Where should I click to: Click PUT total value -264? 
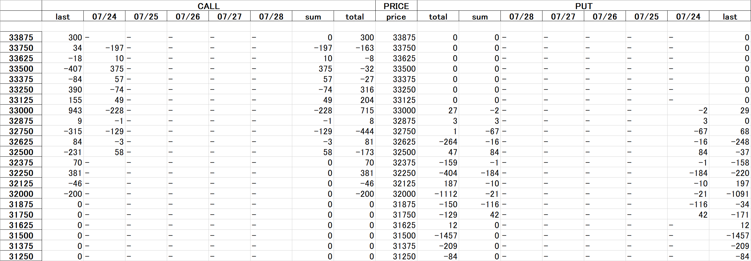pyautogui.click(x=448, y=141)
